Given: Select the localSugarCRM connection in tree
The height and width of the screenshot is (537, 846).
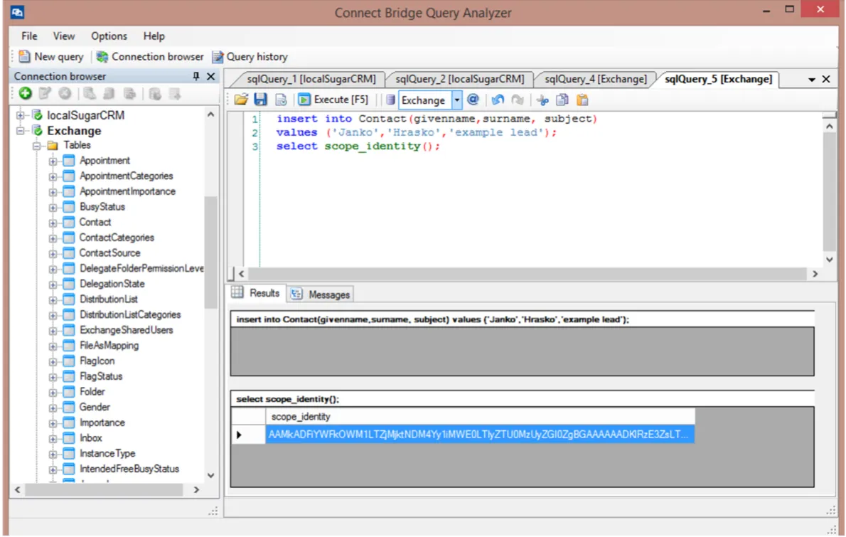Looking at the screenshot, I should click(x=85, y=115).
